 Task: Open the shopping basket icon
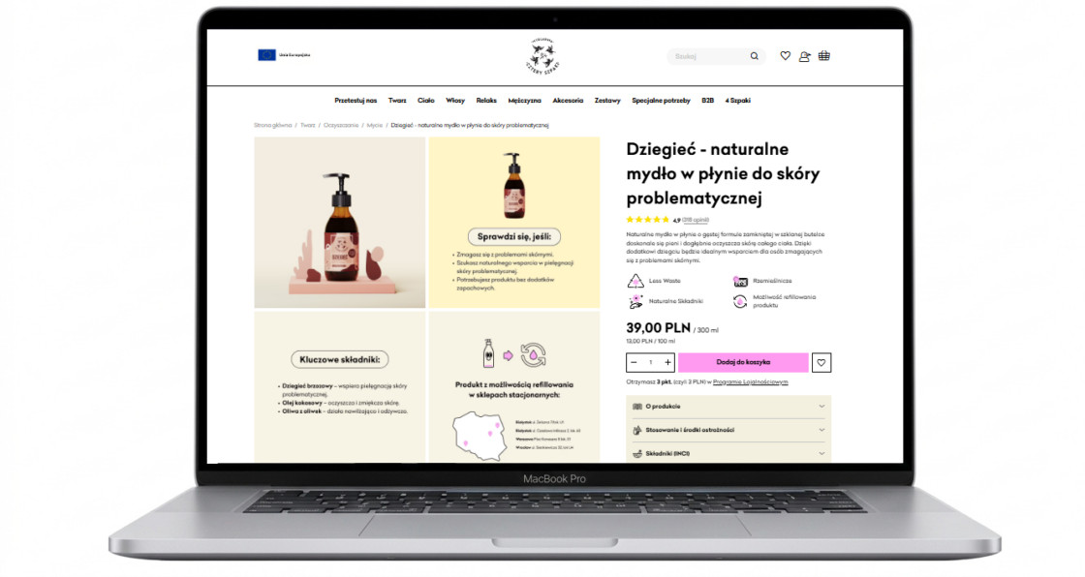824,56
